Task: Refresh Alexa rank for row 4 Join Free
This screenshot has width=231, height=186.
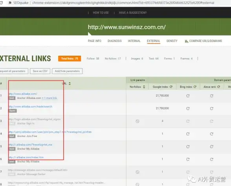Action: (211, 134)
